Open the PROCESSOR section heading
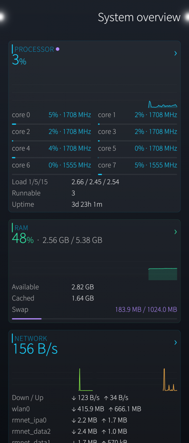 tap(34, 49)
